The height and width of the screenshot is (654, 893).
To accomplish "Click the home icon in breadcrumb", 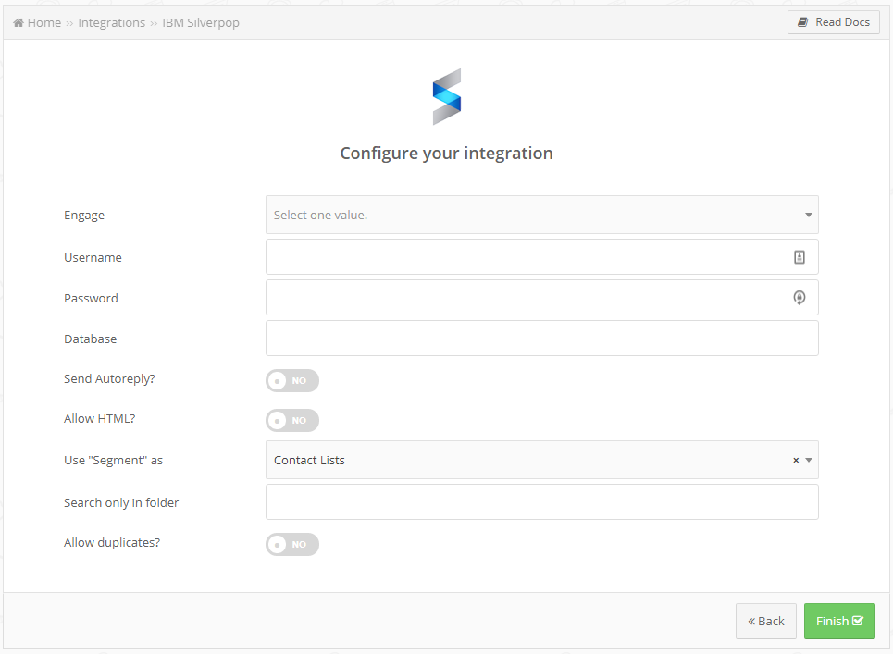I will (x=19, y=23).
